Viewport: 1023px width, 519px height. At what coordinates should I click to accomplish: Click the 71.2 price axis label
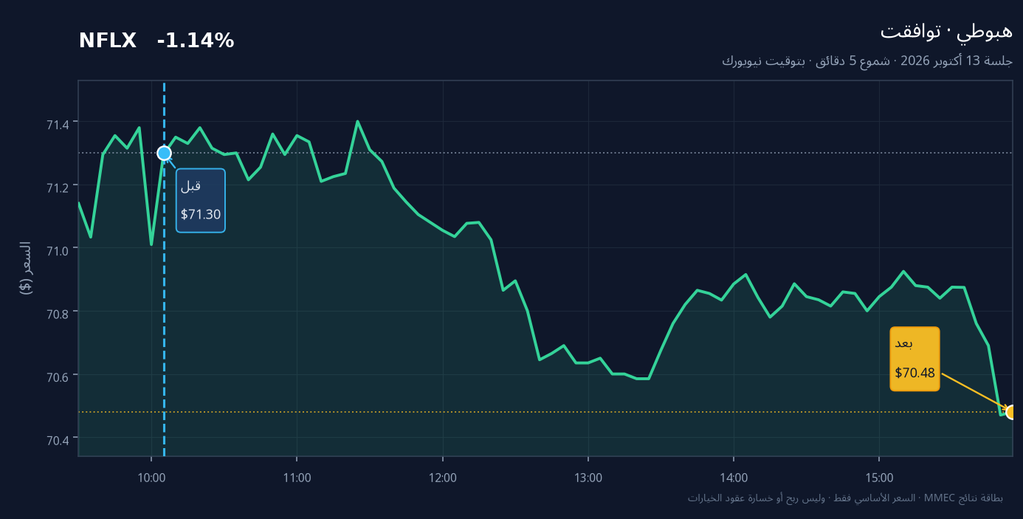(x=58, y=188)
